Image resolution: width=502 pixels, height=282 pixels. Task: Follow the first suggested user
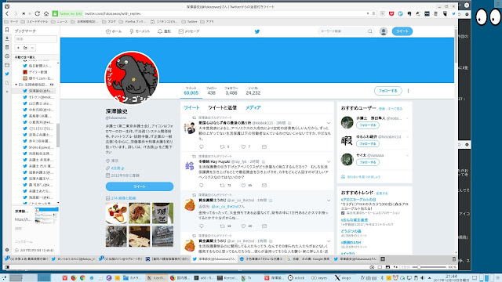pyautogui.click(x=368, y=125)
